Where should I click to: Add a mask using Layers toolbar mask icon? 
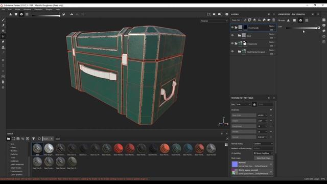[x=250, y=20]
